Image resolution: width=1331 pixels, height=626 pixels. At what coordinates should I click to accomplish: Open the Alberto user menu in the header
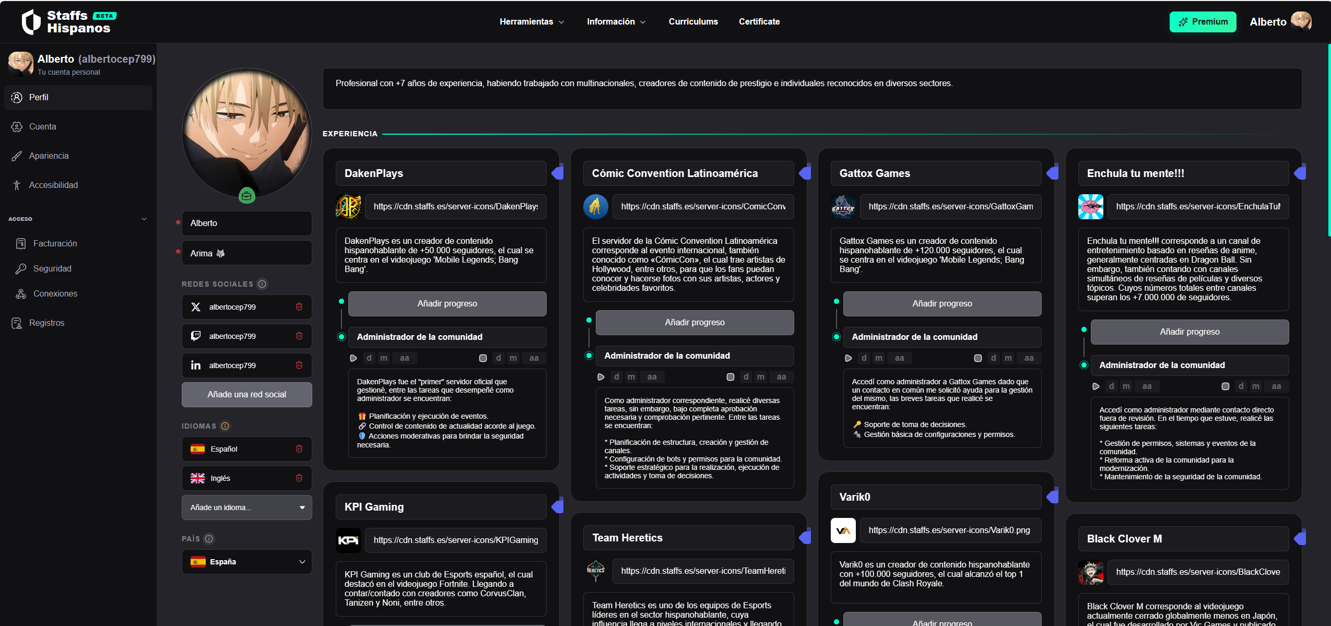[1280, 22]
